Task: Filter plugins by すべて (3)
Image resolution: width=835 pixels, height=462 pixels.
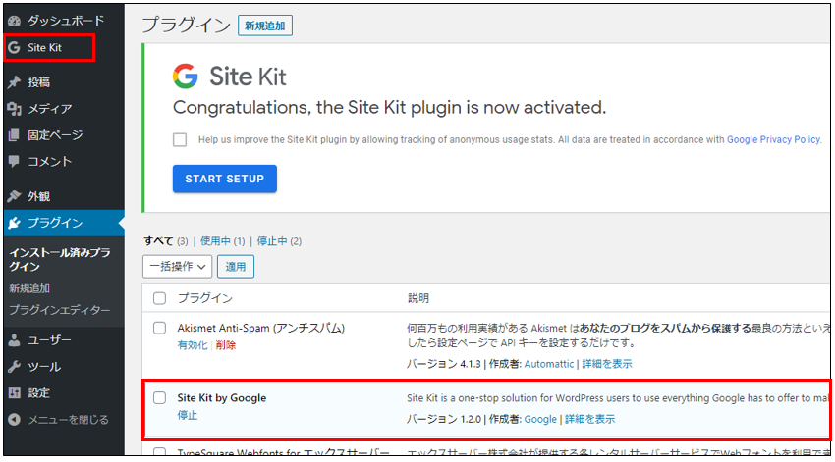Action: [166, 241]
